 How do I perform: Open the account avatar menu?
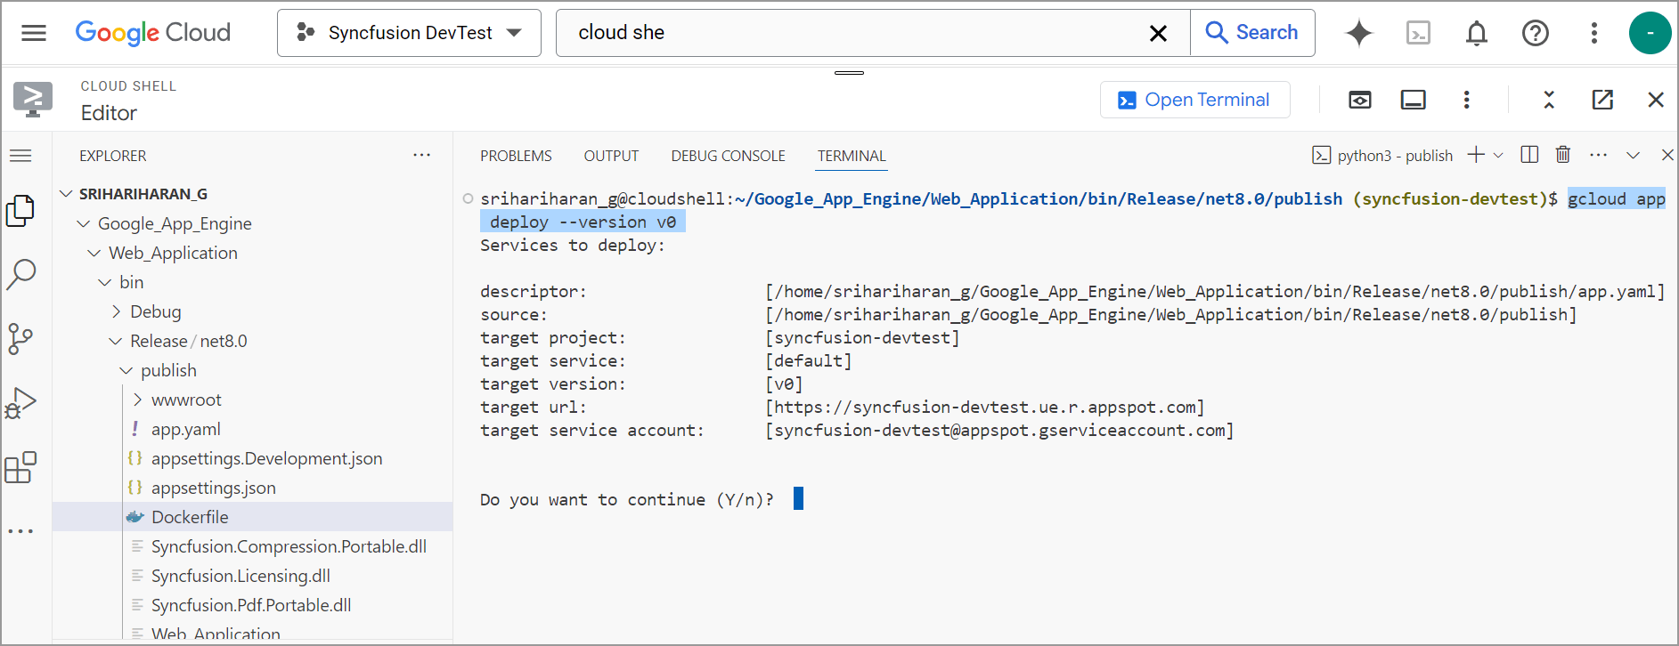click(x=1650, y=33)
